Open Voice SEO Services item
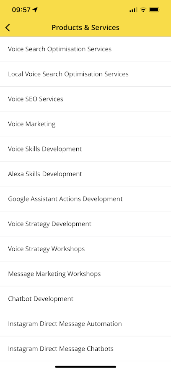Image resolution: width=171 pixels, height=371 pixels. point(85,99)
